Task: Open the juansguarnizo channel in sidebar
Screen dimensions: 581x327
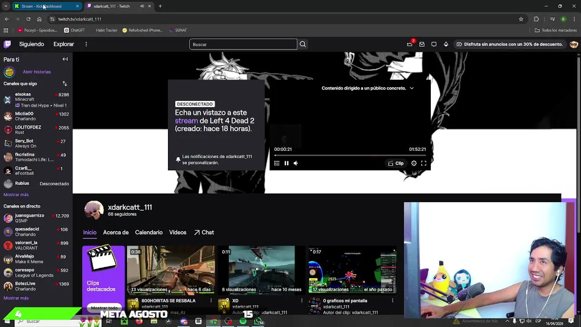Action: [x=36, y=218]
